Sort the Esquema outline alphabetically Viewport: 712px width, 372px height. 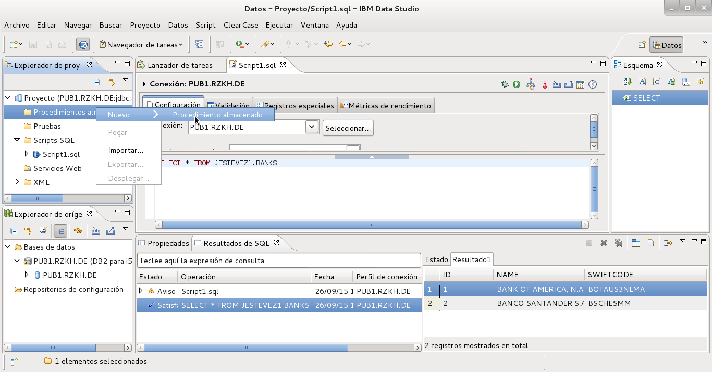click(x=628, y=82)
